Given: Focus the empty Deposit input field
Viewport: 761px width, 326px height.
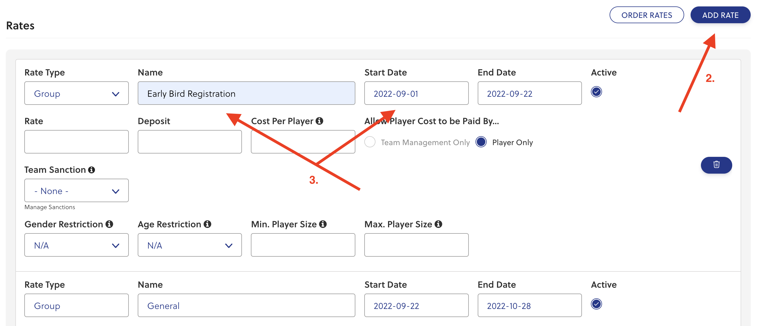Looking at the screenshot, I should (x=190, y=141).
